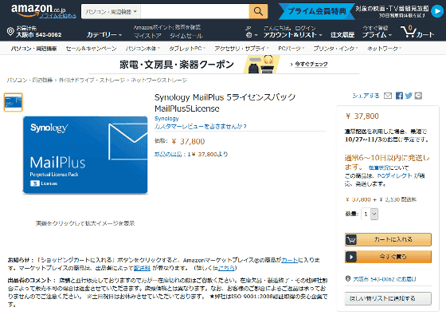Expand the カテゴリー menu

tap(104, 35)
